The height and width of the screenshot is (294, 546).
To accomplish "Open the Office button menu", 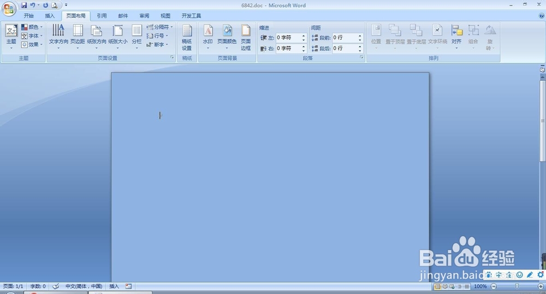I will click(x=9, y=8).
